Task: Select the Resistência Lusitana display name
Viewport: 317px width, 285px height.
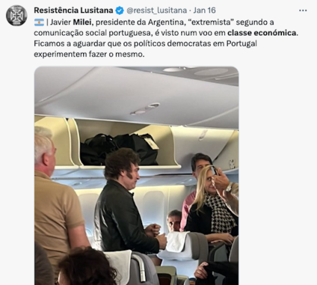Action: (73, 11)
